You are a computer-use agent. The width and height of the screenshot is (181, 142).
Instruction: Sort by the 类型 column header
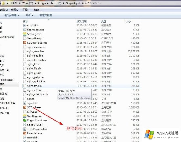[x=104, y=21]
